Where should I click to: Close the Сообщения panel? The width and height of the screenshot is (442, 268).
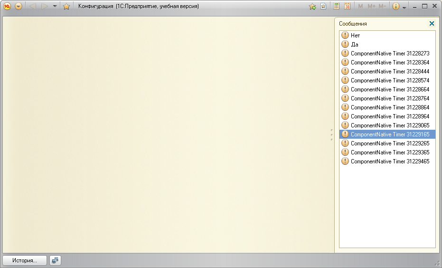432,24
